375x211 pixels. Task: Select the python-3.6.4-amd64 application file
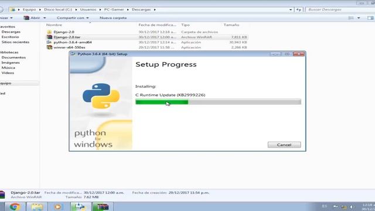pyautogui.click(x=73, y=42)
